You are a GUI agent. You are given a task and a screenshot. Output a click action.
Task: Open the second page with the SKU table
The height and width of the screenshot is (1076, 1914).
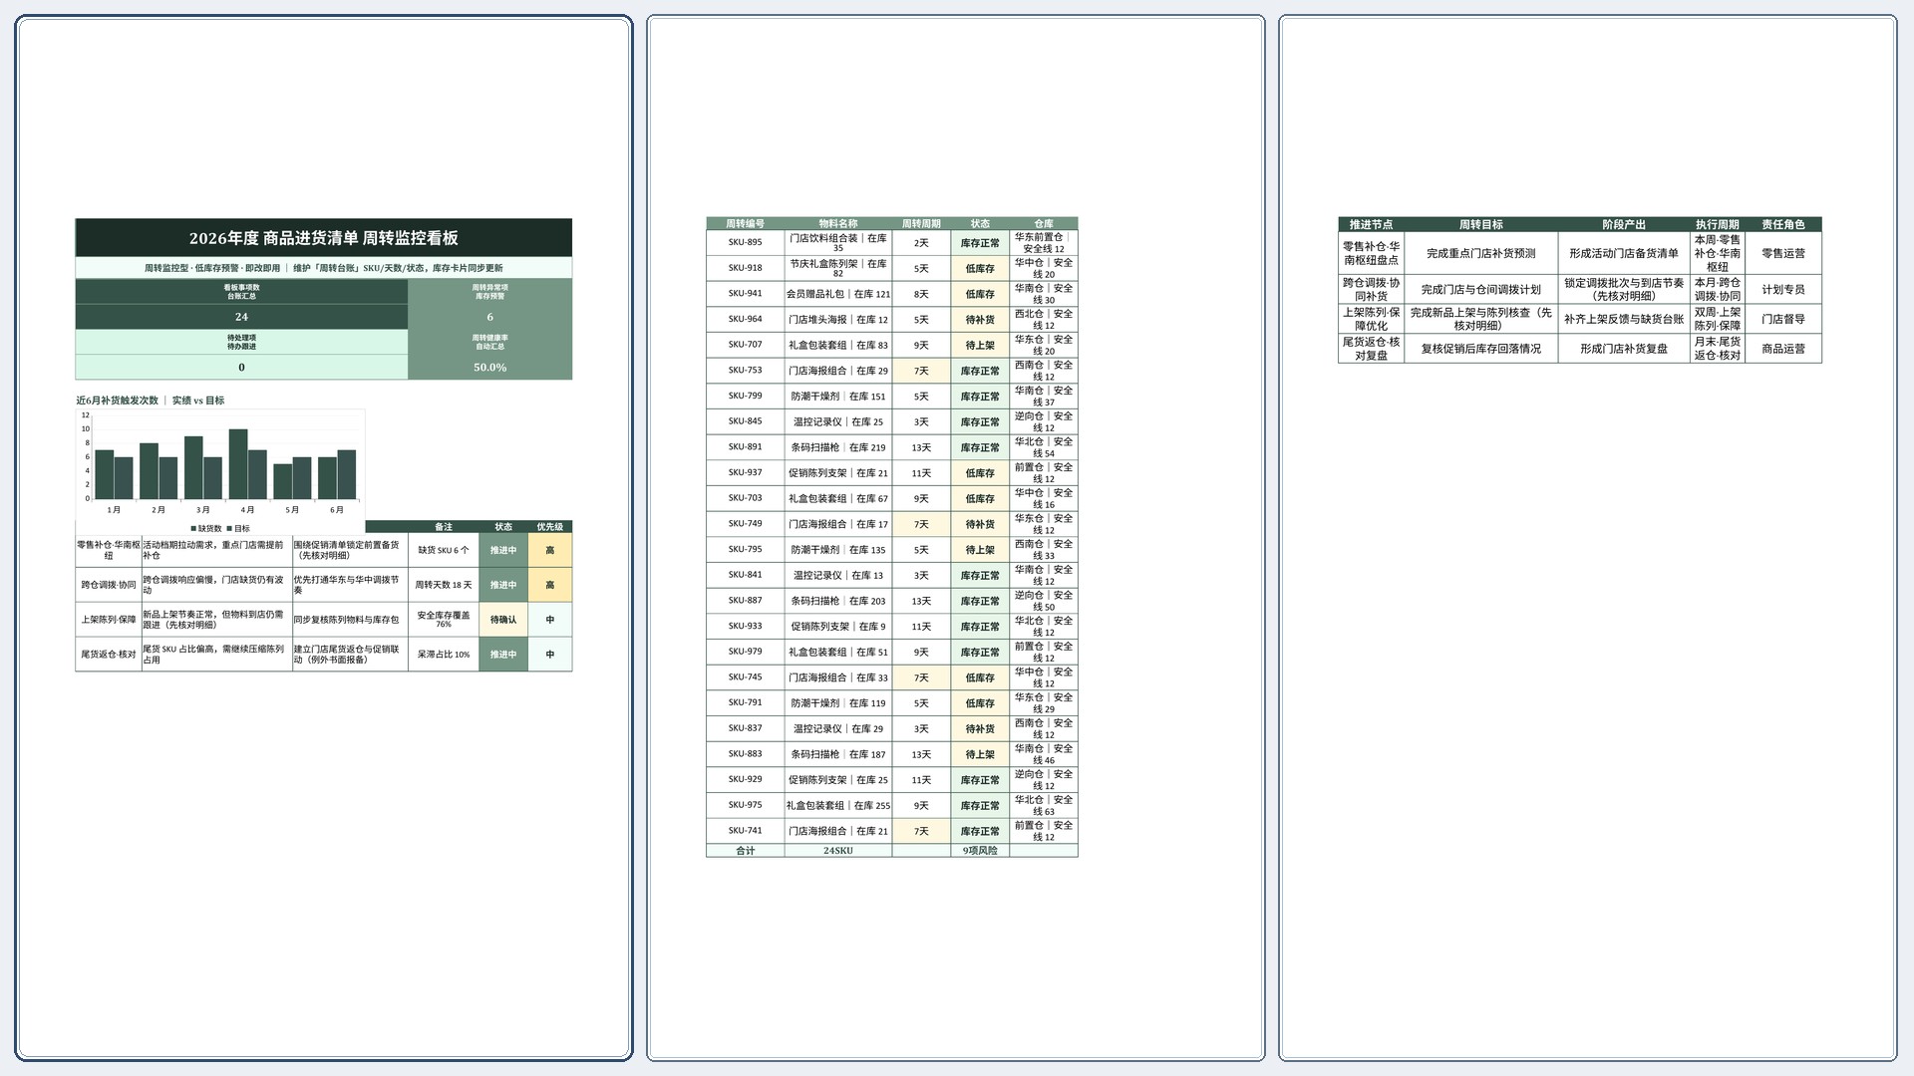[956, 538]
